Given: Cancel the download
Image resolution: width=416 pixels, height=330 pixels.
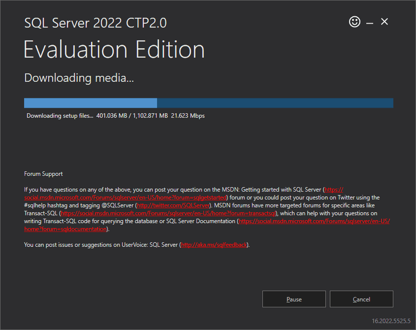Looking at the screenshot, I should coord(361,299).
